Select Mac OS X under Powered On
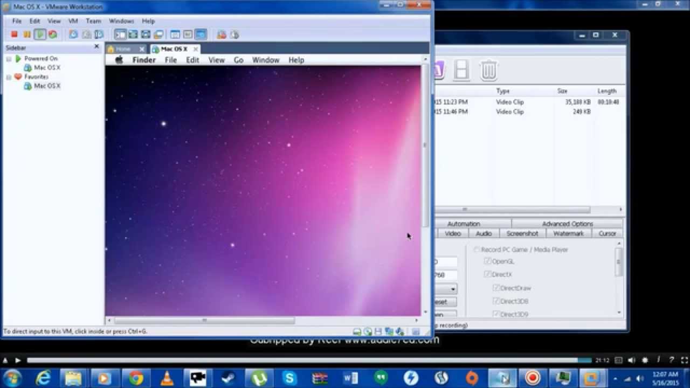Screen dimensions: 690x388 click(x=47, y=68)
